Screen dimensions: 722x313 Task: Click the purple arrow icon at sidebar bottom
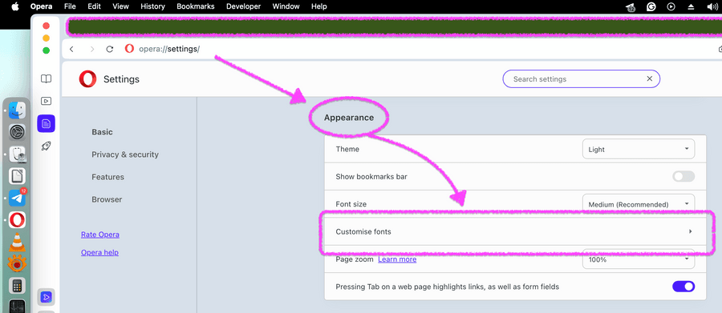46,297
